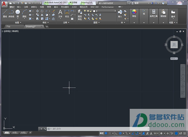Expand the Annotation (注释) panel dropdown
The image size is (188, 137).
point(66,23)
